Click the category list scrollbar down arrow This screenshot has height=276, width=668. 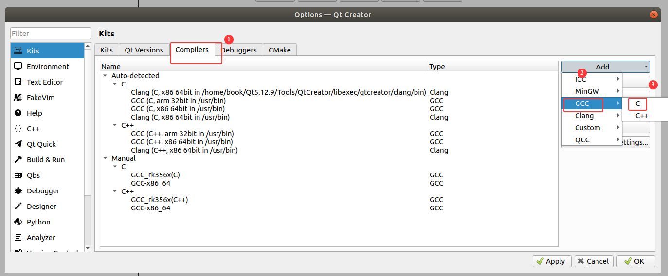point(88,248)
